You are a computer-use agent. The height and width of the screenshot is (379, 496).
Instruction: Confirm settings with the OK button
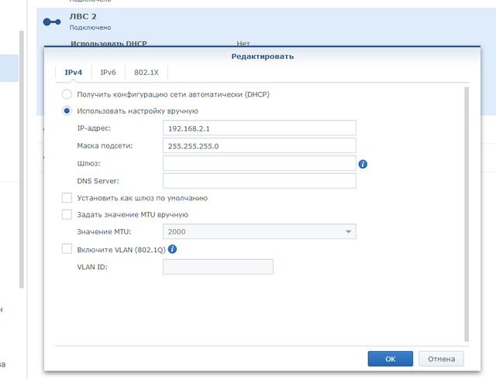coord(391,359)
